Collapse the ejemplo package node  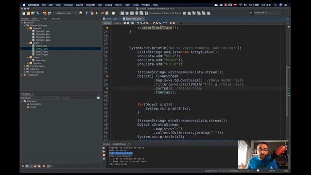[28, 28]
